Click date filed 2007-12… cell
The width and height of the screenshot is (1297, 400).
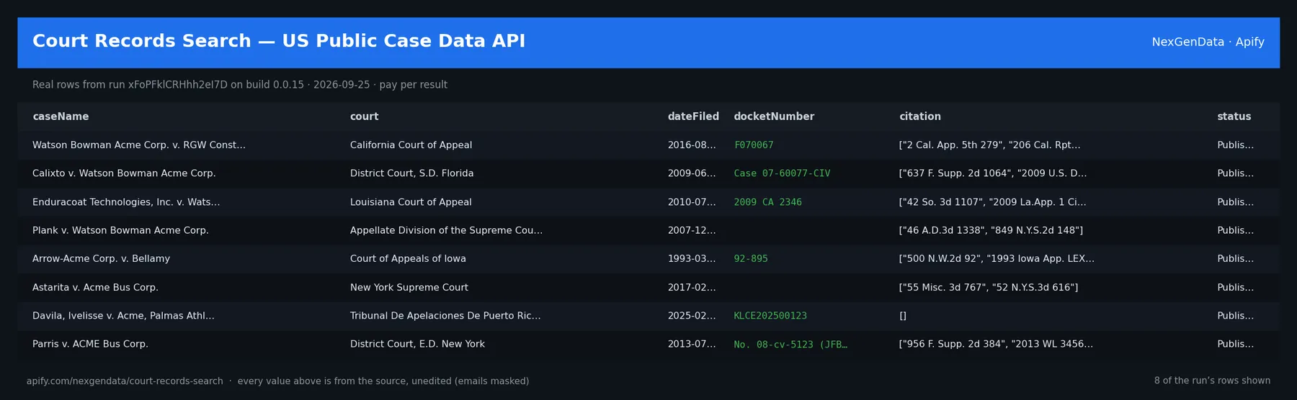[692, 230]
